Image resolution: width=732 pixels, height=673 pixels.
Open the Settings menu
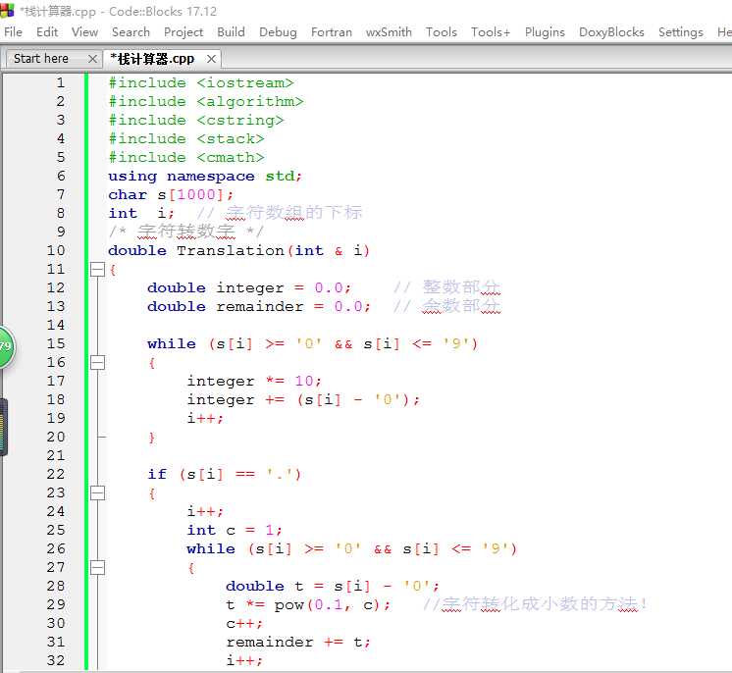point(681,32)
